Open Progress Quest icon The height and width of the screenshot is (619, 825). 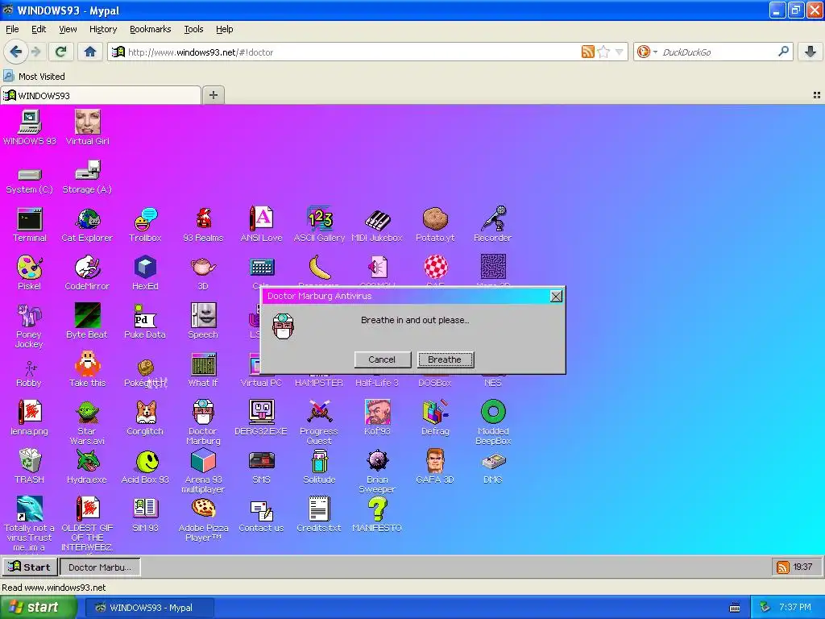pos(319,422)
